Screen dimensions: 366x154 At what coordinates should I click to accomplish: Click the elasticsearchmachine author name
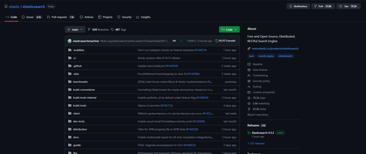tap(86, 41)
